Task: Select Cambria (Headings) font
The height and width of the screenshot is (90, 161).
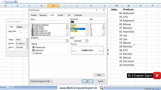Action: (x=41, y=25)
